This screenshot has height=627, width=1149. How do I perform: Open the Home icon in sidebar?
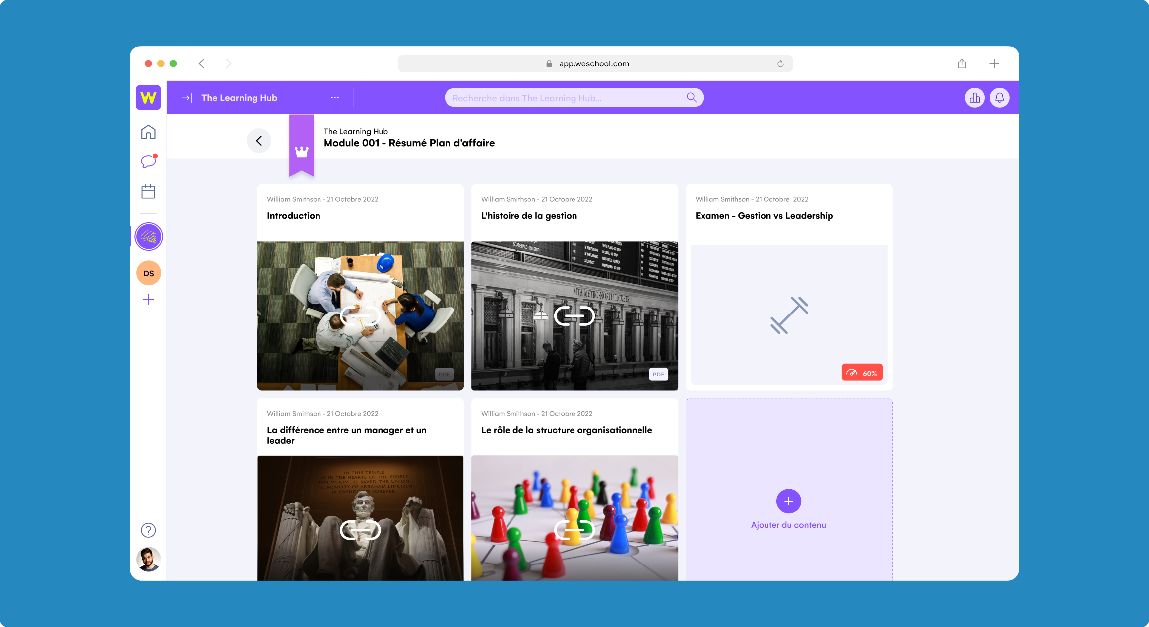coord(148,132)
